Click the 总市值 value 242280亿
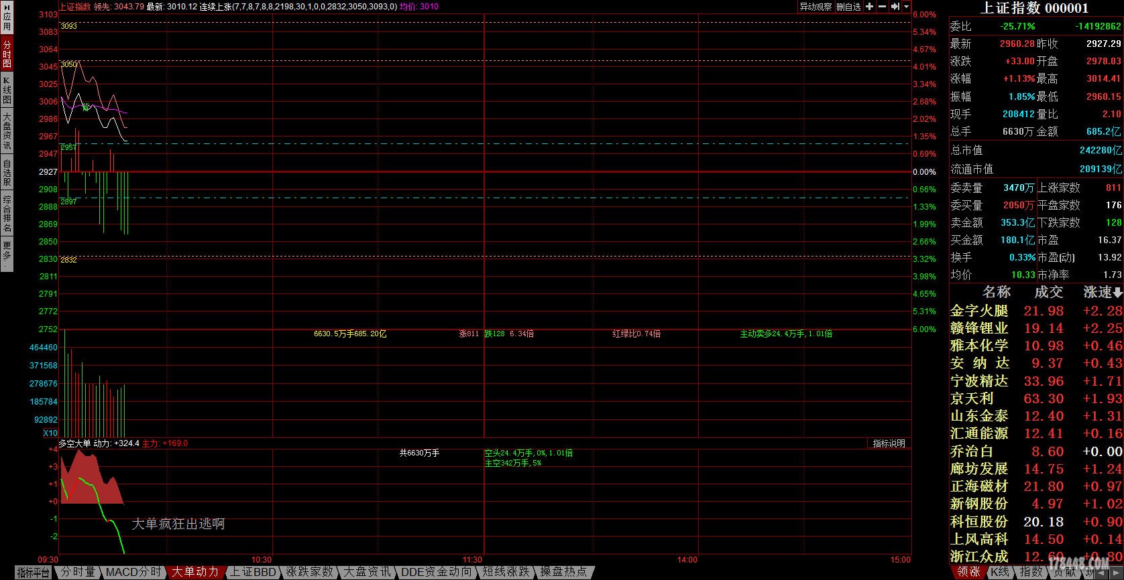The width and height of the screenshot is (1124, 580). [1101, 150]
